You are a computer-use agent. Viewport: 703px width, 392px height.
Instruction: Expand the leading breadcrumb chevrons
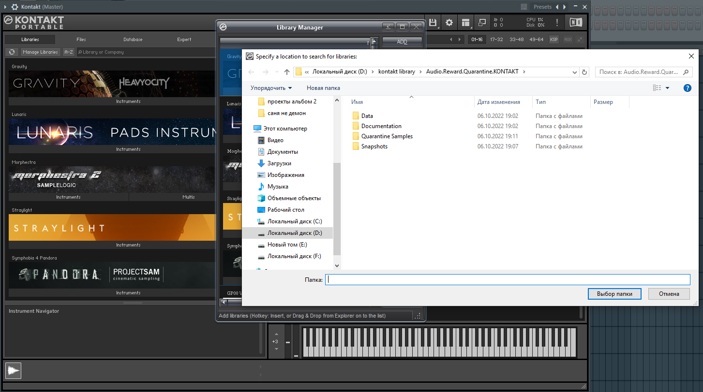click(x=307, y=72)
